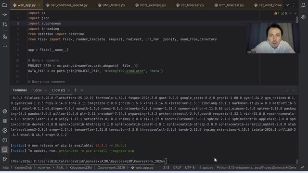The image size is (308, 173).
Task: Open the Project folder tool window
Action: [5, 5]
